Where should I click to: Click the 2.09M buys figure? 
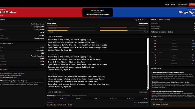point(40,50)
